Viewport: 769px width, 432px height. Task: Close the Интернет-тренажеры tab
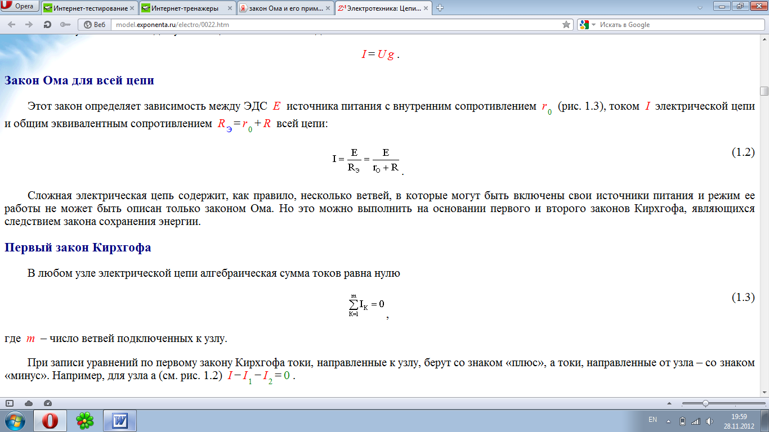coord(229,8)
